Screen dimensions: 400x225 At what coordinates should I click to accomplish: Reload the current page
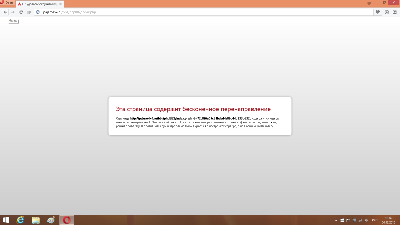coord(21,12)
